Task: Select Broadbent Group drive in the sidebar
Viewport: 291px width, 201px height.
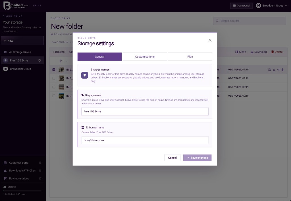Action: point(22,69)
